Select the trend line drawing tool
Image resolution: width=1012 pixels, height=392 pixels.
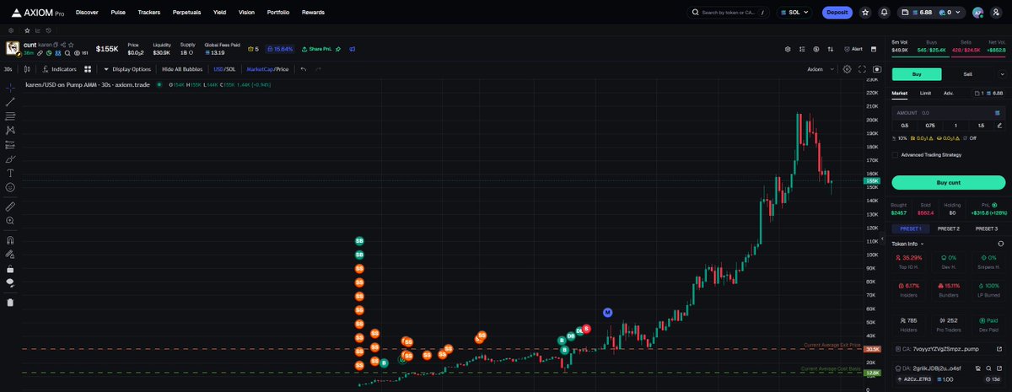(x=10, y=101)
